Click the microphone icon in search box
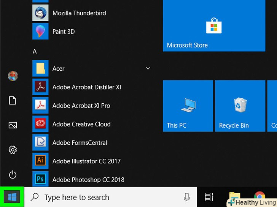The height and width of the screenshot is (207, 277). point(187,197)
